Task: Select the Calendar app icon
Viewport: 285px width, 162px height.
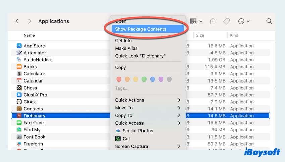Action: click(x=19, y=81)
